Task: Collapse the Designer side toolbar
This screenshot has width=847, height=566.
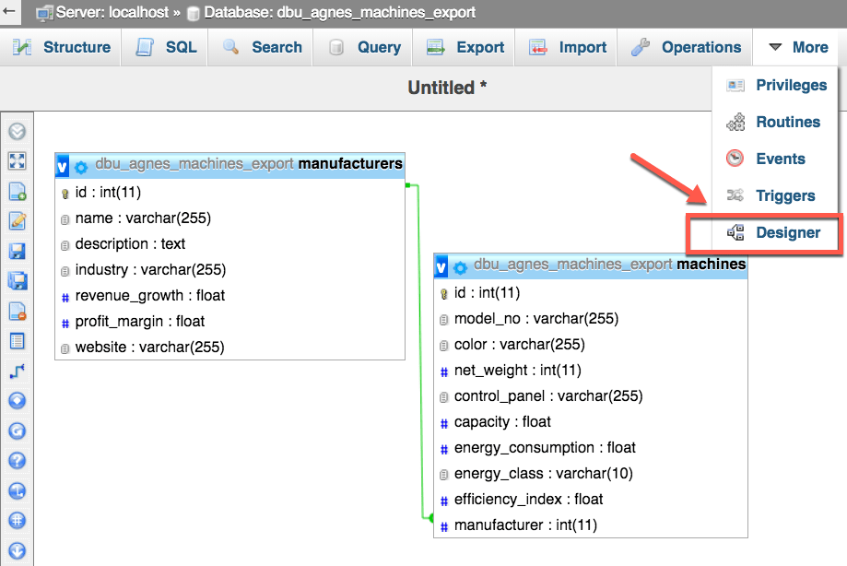Action: [x=17, y=130]
